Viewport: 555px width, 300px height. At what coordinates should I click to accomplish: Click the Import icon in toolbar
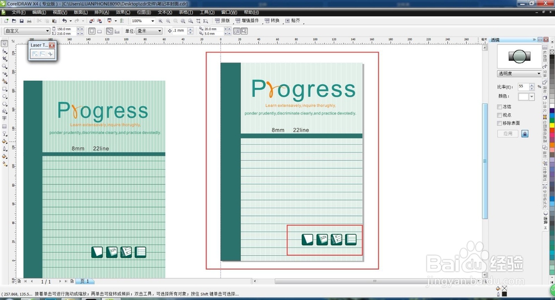(92, 21)
